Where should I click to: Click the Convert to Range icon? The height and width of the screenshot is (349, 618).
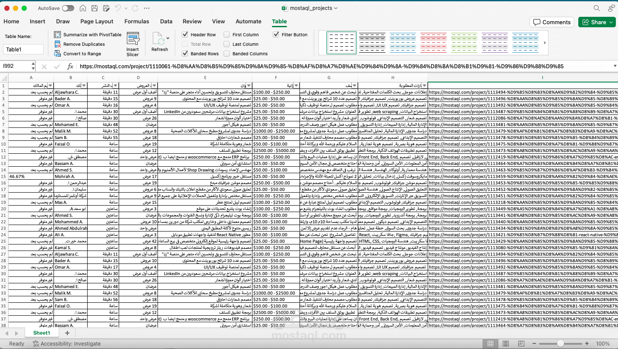point(57,54)
